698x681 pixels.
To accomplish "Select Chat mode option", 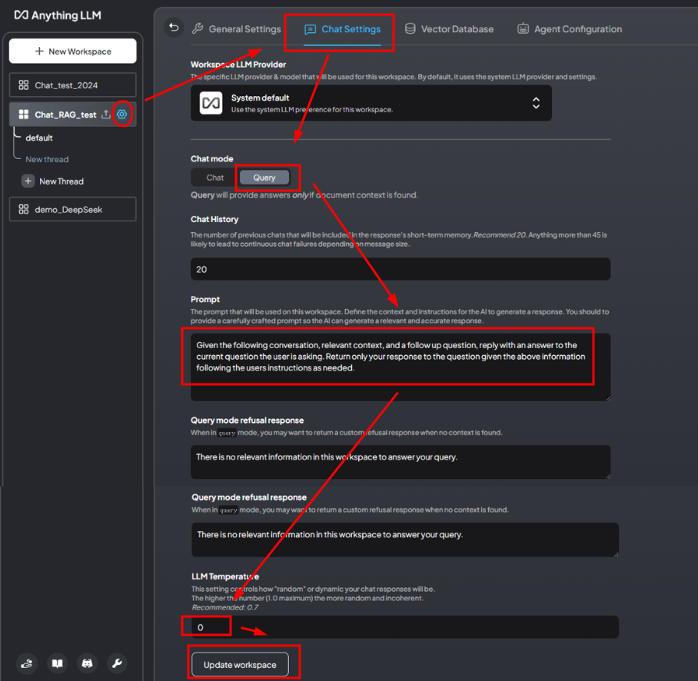I will click(215, 178).
